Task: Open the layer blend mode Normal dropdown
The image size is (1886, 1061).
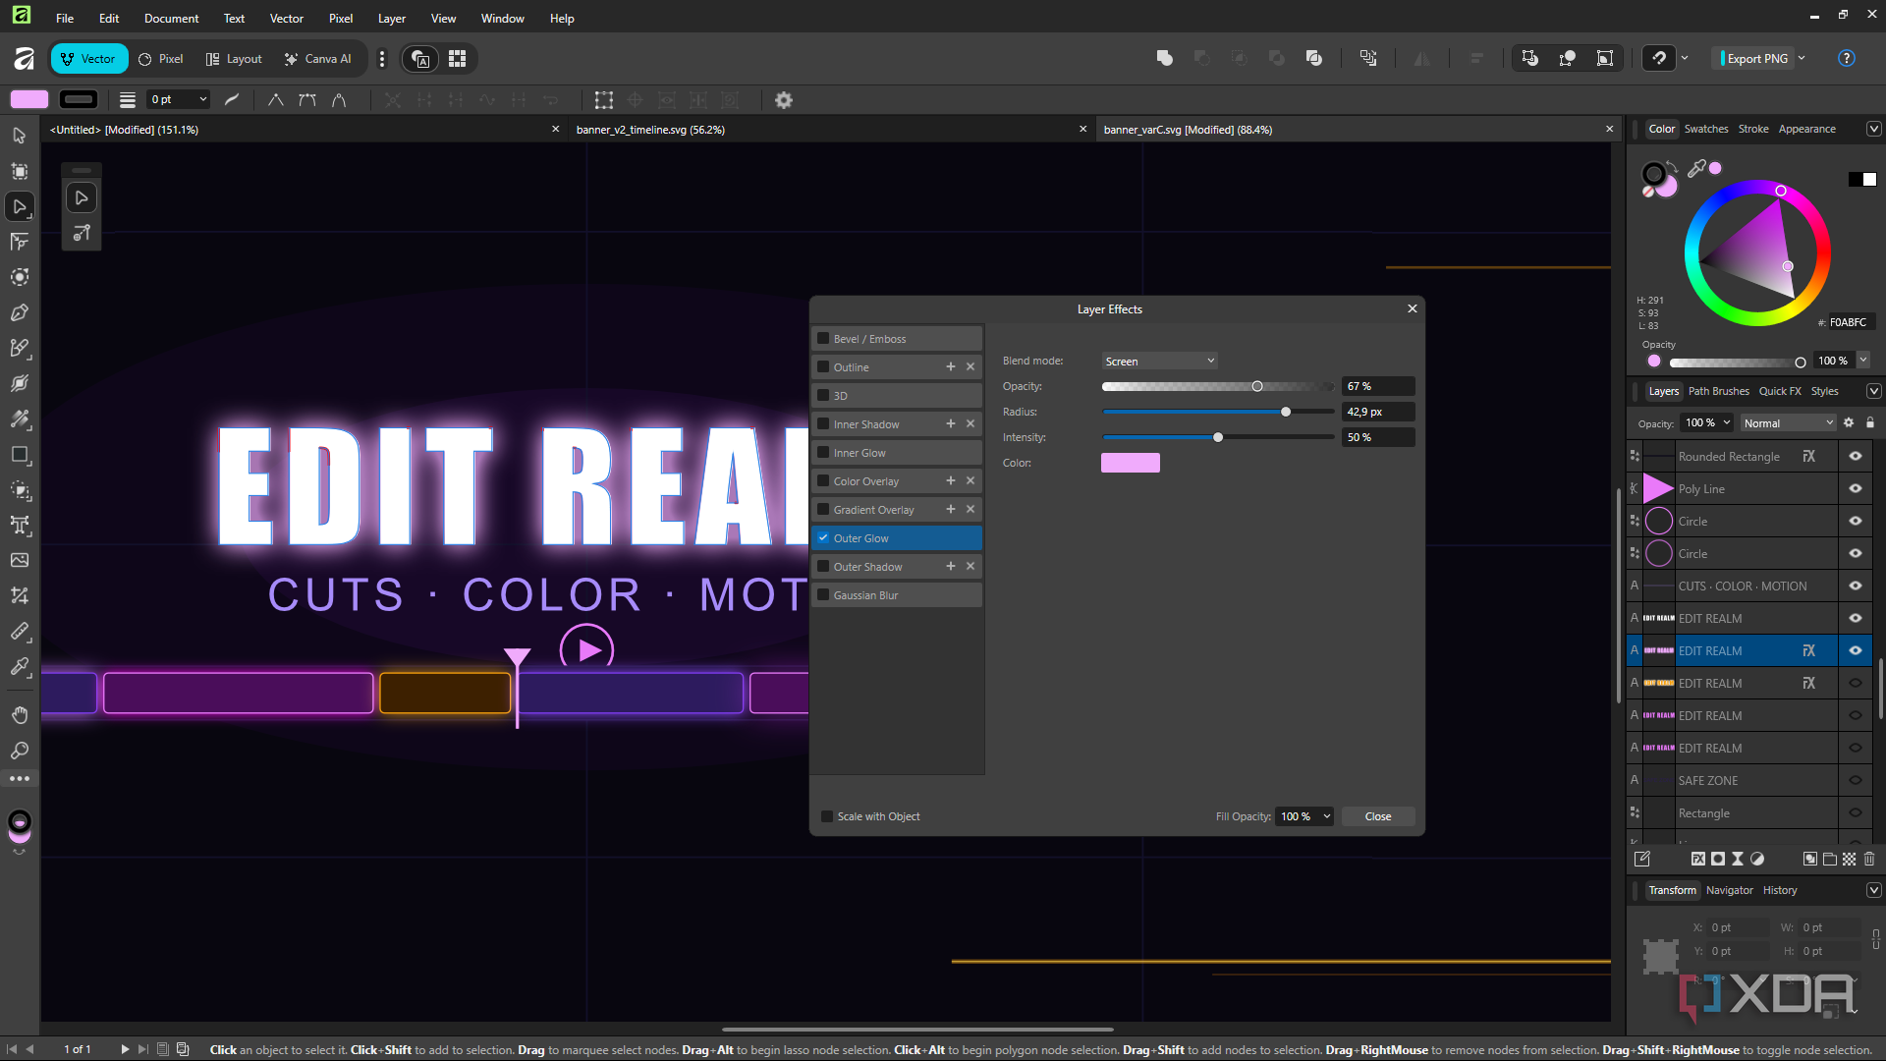Action: coord(1788,422)
